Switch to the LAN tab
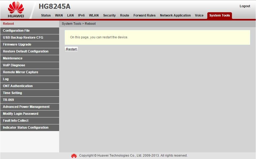 click(70, 15)
